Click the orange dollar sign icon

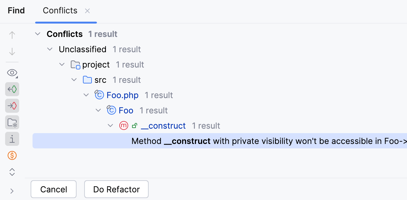click(12, 155)
